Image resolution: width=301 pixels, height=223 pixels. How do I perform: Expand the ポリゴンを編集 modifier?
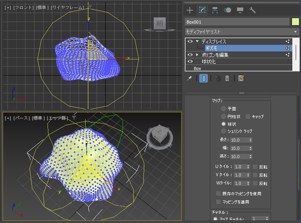197,55
